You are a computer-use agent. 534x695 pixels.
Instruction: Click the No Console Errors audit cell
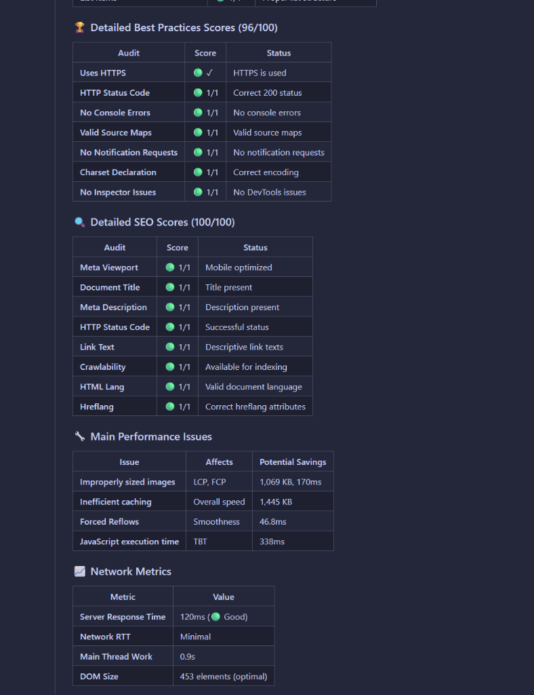115,113
